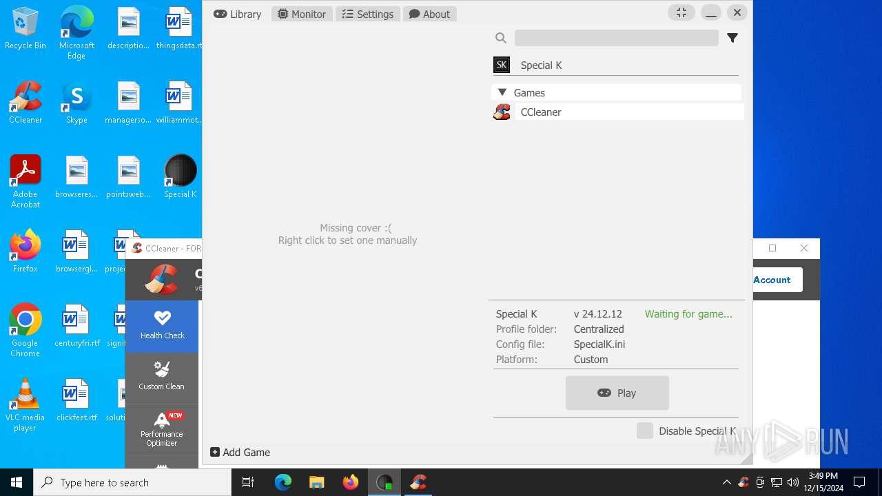Viewport: 882px width, 496px height.
Task: Select VLC media player shortcut
Action: click(x=25, y=405)
